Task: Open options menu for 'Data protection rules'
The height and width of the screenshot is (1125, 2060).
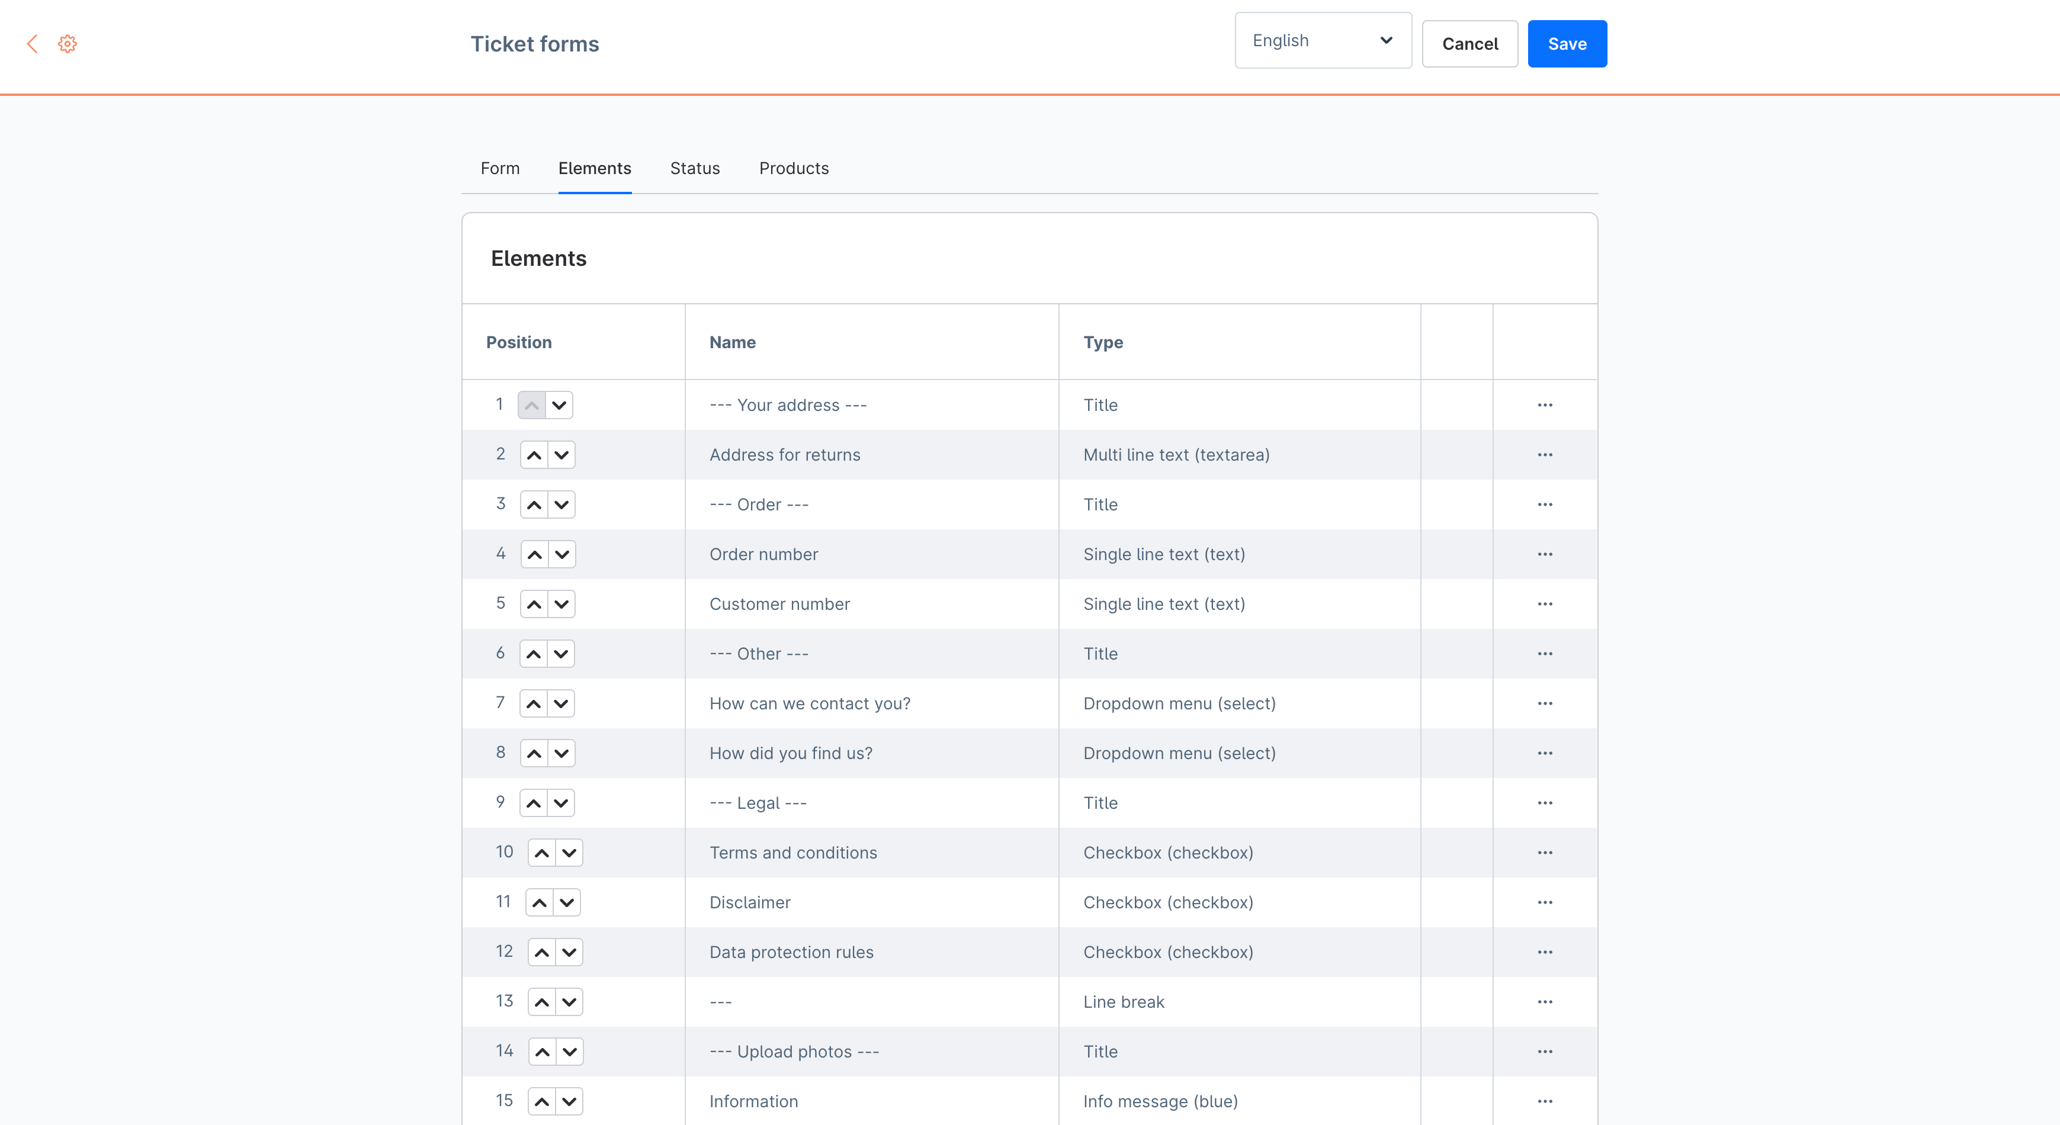Action: point(1545,952)
